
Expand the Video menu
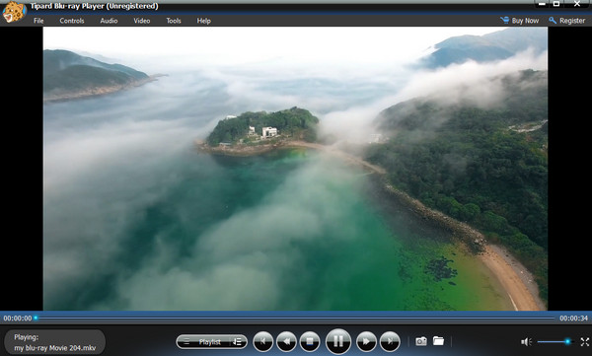141,21
